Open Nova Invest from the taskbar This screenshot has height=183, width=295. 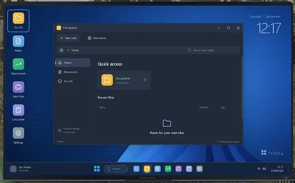tap(168, 169)
